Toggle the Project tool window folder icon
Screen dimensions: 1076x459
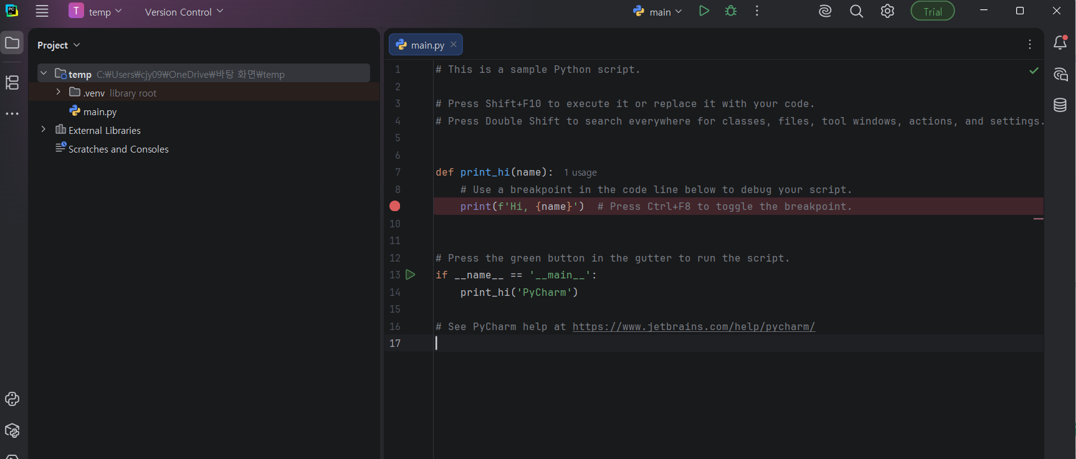pyautogui.click(x=12, y=43)
